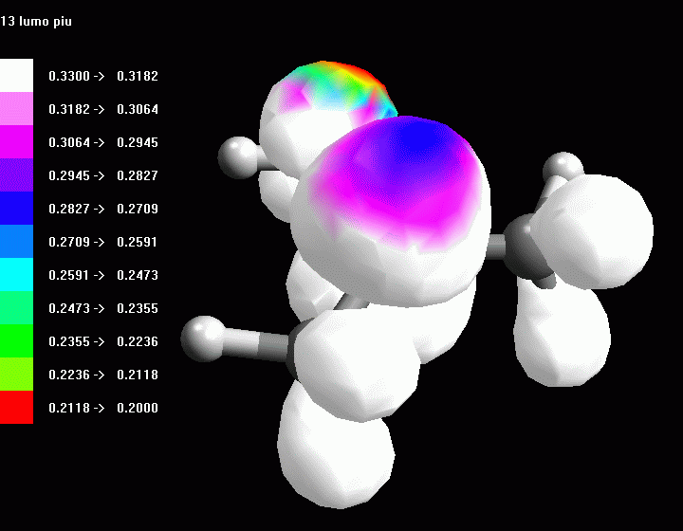Select range label '0.3182 -> 0.3064'
This screenshot has height=531, width=683.
tap(103, 109)
